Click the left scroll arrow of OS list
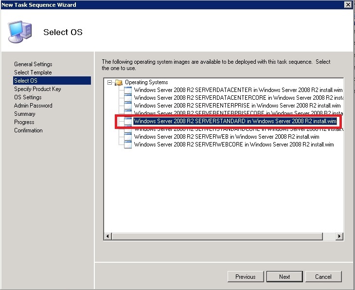Screen dimensions: 355x290 pos(107,236)
